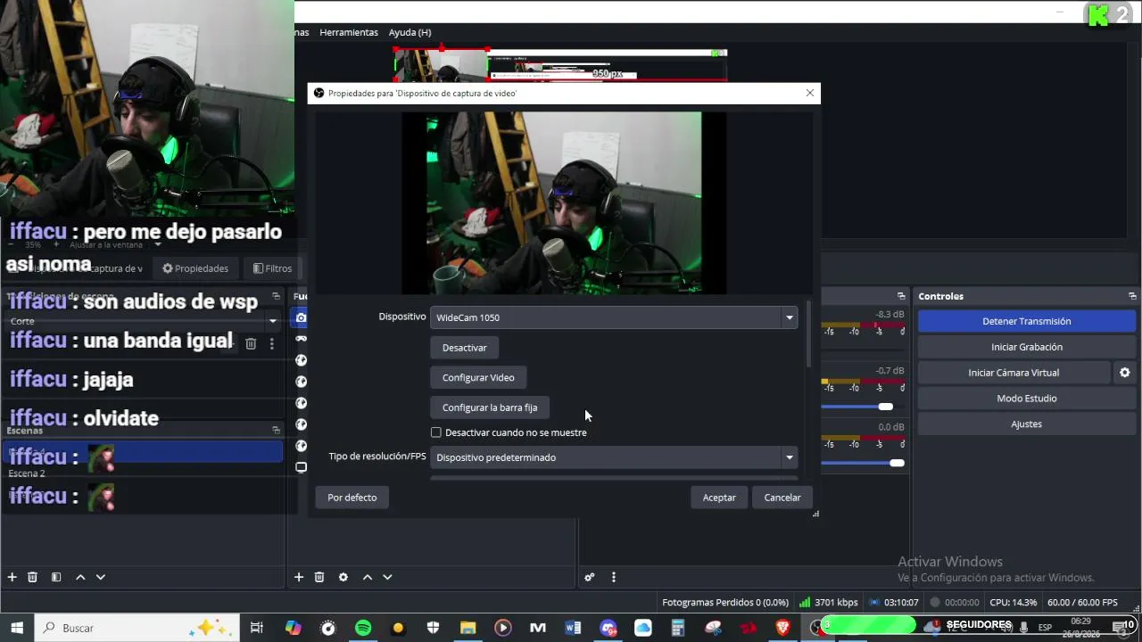The image size is (1142, 642).
Task: Start recording with Iniciar Grabación
Action: pos(1027,347)
